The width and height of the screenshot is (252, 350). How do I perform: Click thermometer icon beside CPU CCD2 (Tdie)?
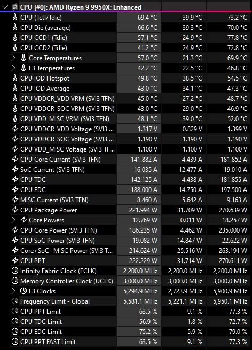[x=15, y=47]
